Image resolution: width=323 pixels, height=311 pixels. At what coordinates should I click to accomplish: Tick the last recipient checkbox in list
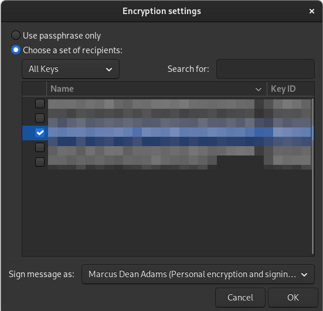point(40,162)
